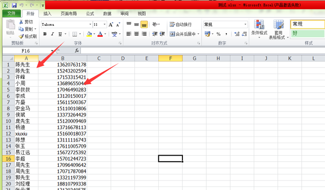Open the 公式 ribbon tab
Screen dimensions: 325x190
pyautogui.click(x=90, y=14)
